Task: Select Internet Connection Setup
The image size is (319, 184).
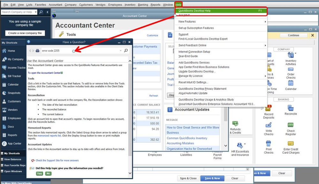Action: (194, 52)
